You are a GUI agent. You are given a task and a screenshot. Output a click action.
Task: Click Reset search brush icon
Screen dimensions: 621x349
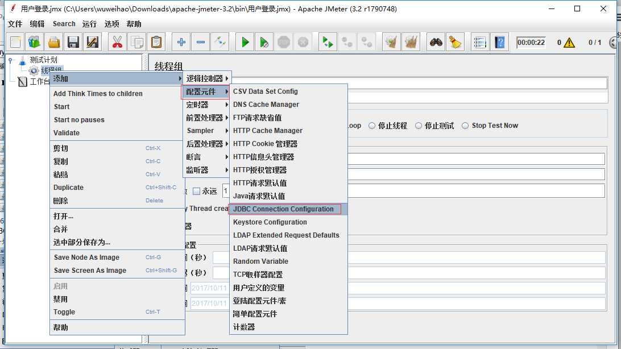(455, 42)
